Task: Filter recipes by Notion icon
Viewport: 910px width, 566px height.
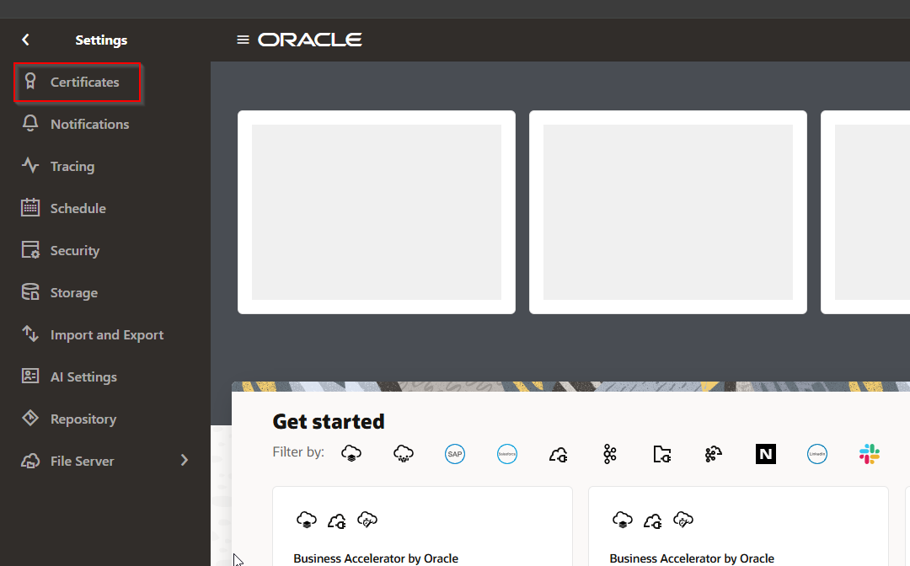Action: (x=765, y=454)
